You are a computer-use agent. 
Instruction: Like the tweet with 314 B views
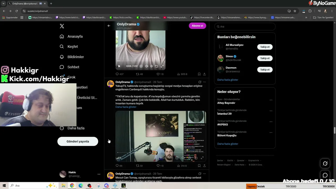[x=160, y=166]
